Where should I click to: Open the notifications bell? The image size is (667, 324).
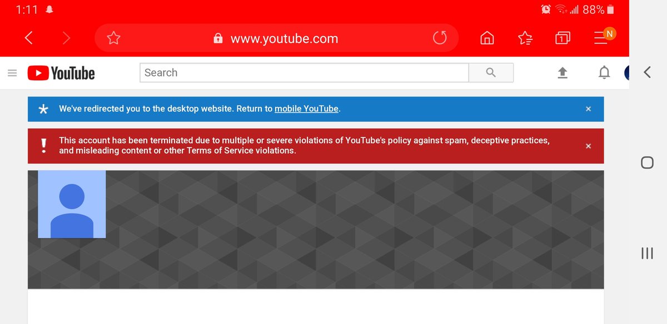(x=604, y=73)
